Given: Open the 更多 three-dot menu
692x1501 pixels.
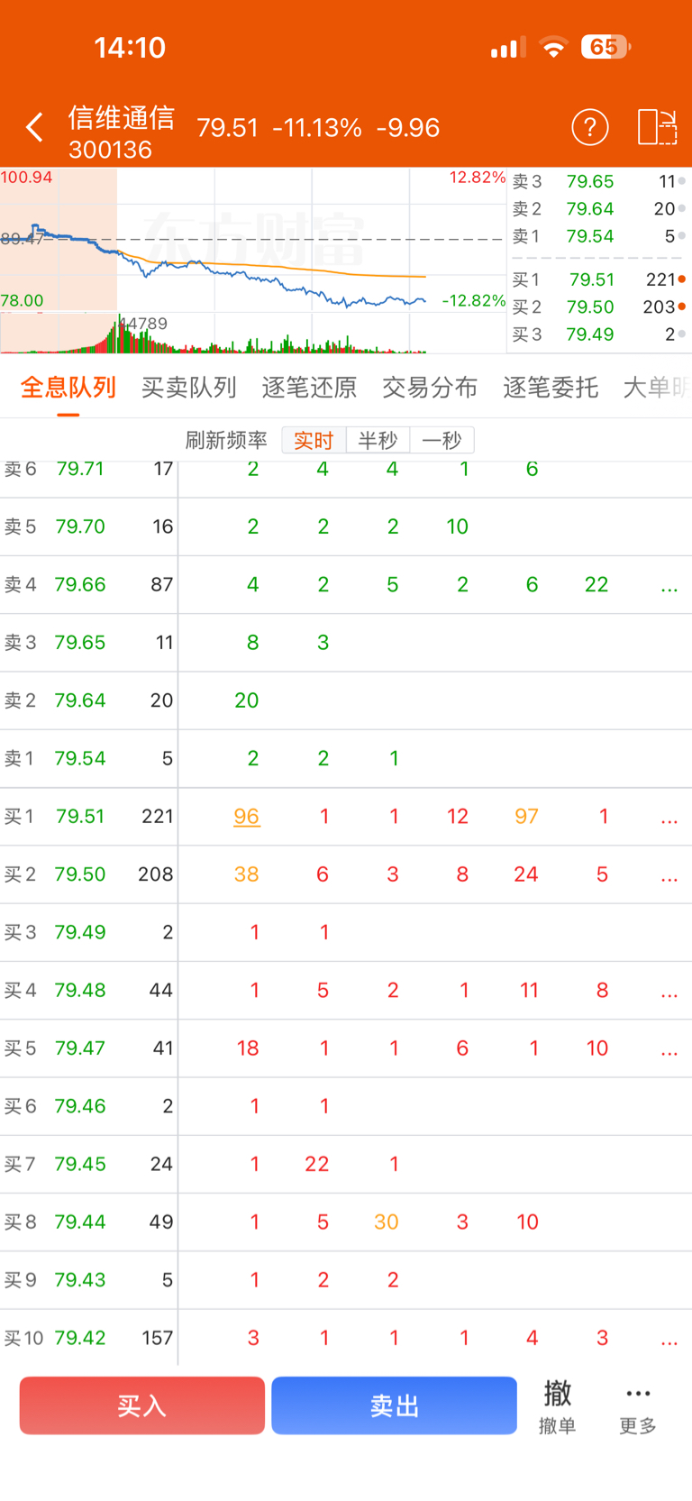Looking at the screenshot, I should point(638,1409).
